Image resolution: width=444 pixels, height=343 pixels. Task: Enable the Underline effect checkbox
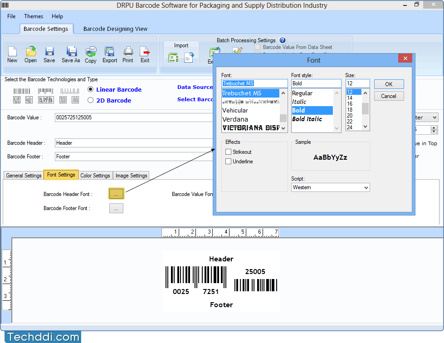tap(228, 162)
